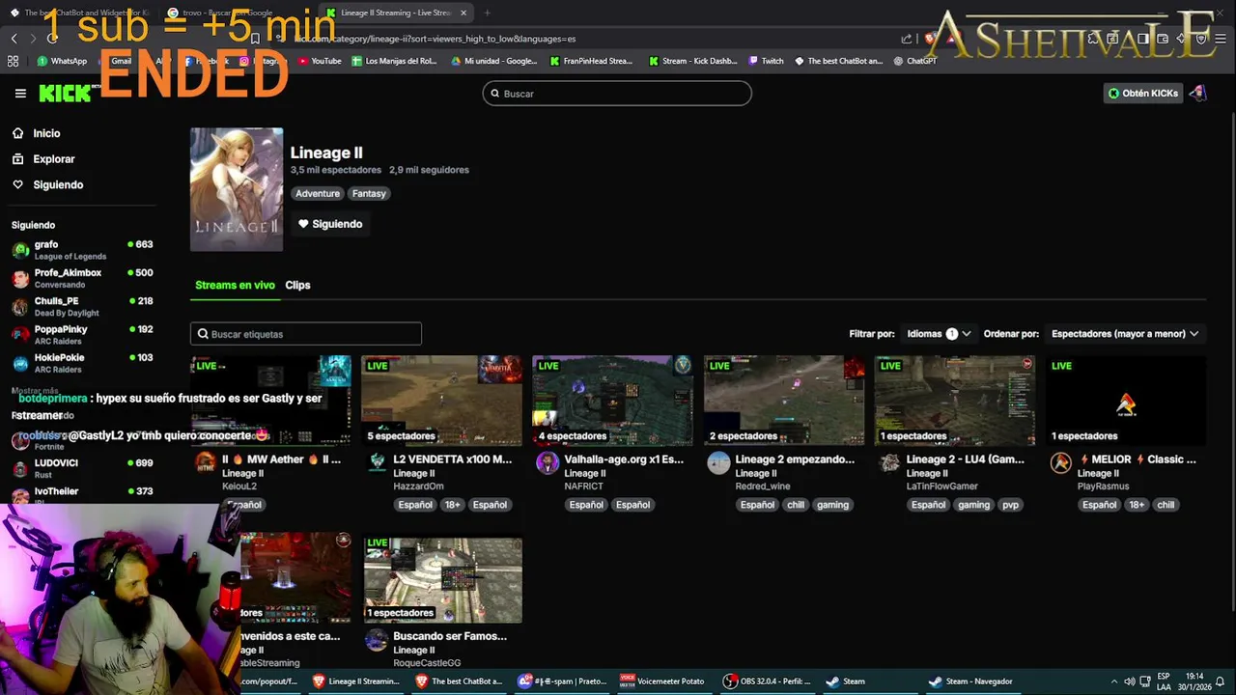Screen dimensions: 1236x695
Task: Click LUDOVICI in followed channels list
Action: click(56, 463)
